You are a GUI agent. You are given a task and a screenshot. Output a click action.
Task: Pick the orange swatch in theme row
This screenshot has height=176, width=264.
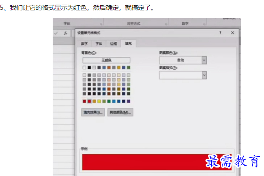(109, 68)
